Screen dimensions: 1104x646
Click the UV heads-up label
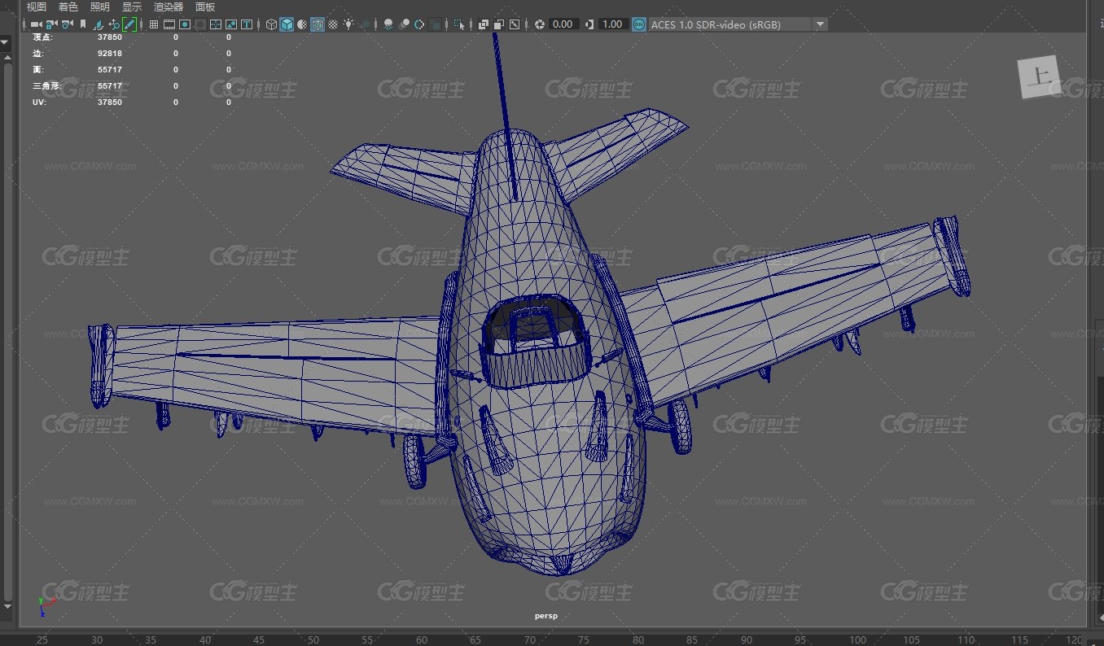[39, 103]
